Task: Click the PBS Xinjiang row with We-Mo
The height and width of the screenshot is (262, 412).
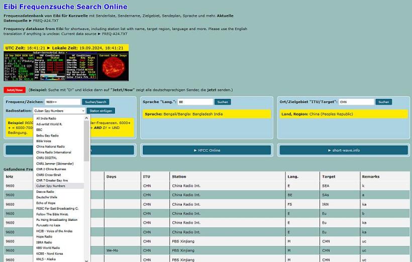Action: 207,250
